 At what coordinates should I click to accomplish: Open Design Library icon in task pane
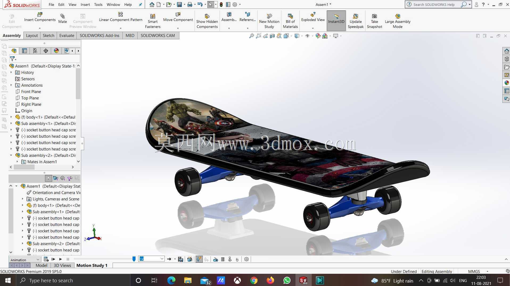pos(506,59)
